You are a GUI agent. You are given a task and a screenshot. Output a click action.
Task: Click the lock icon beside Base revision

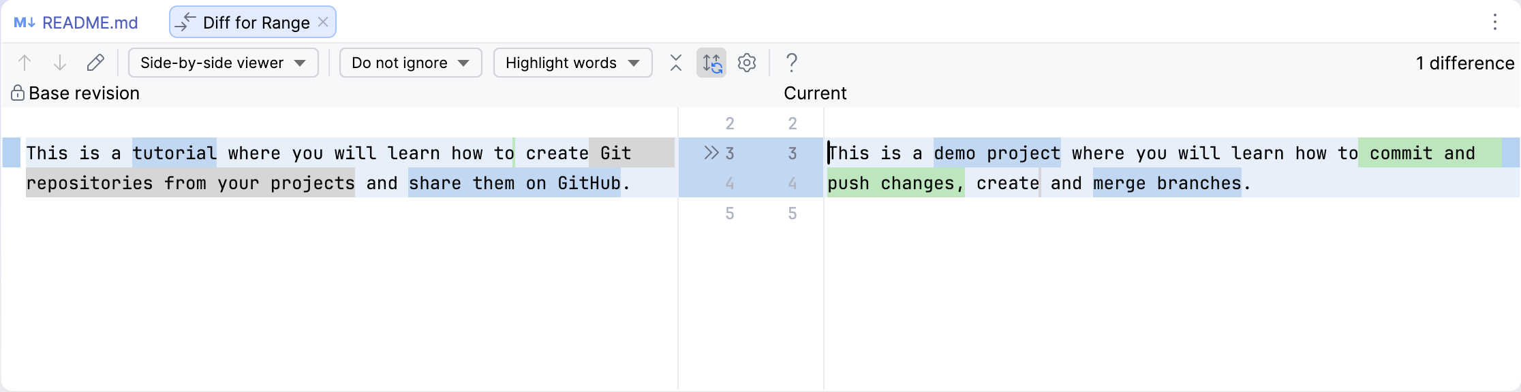point(17,93)
